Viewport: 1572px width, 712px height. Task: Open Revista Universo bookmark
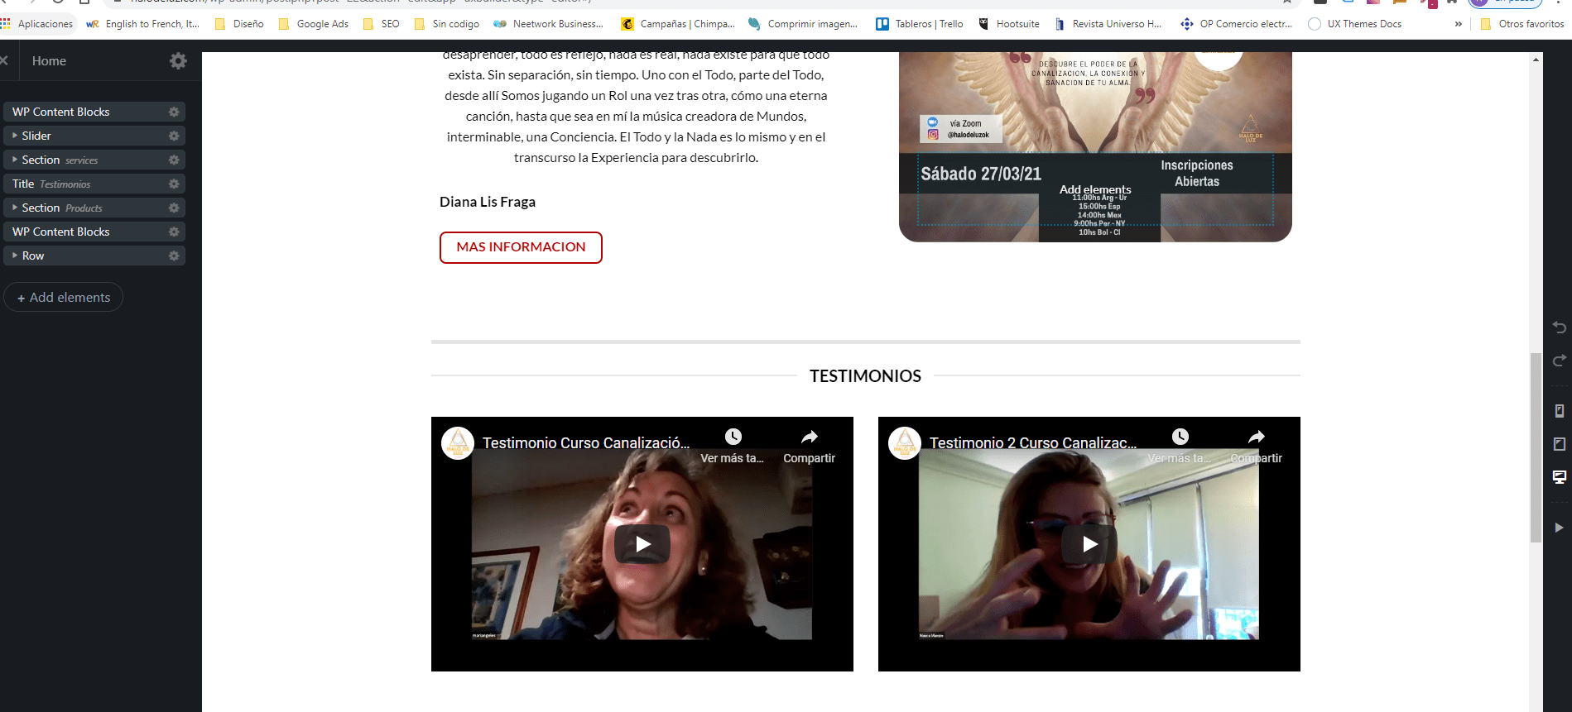click(x=1108, y=24)
